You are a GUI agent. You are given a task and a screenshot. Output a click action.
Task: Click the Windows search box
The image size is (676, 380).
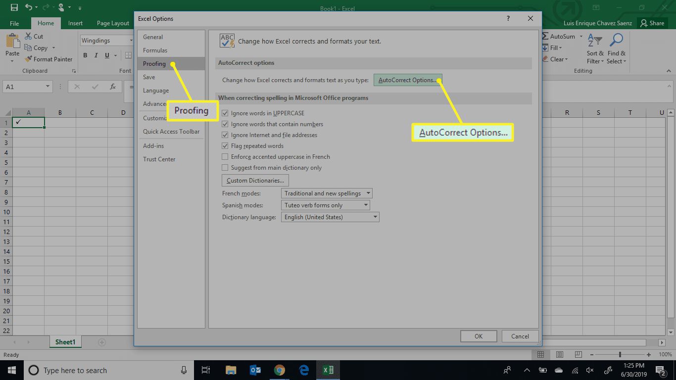(109, 370)
